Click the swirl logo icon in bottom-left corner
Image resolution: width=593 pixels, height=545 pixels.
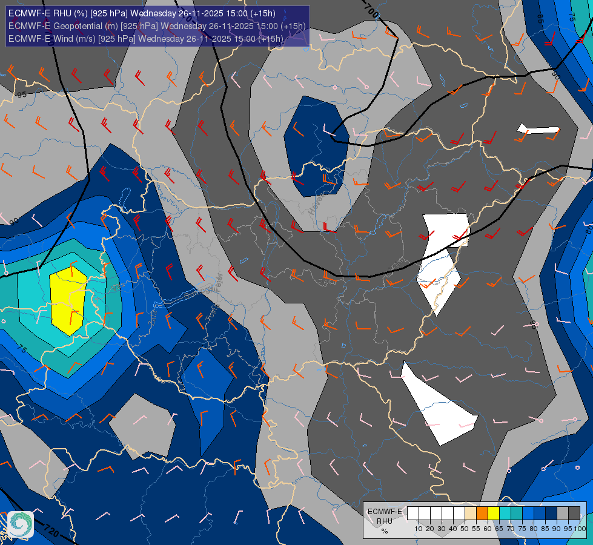tap(21, 524)
